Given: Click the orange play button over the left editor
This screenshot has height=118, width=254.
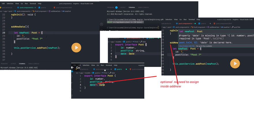Looking at the screenshot, I should point(76,48).
